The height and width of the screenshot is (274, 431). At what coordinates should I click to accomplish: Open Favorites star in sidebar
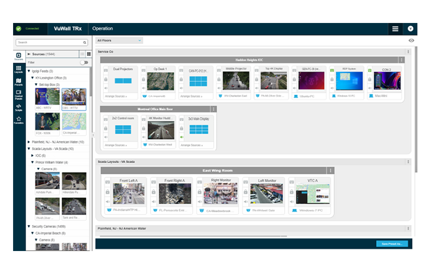(x=19, y=120)
